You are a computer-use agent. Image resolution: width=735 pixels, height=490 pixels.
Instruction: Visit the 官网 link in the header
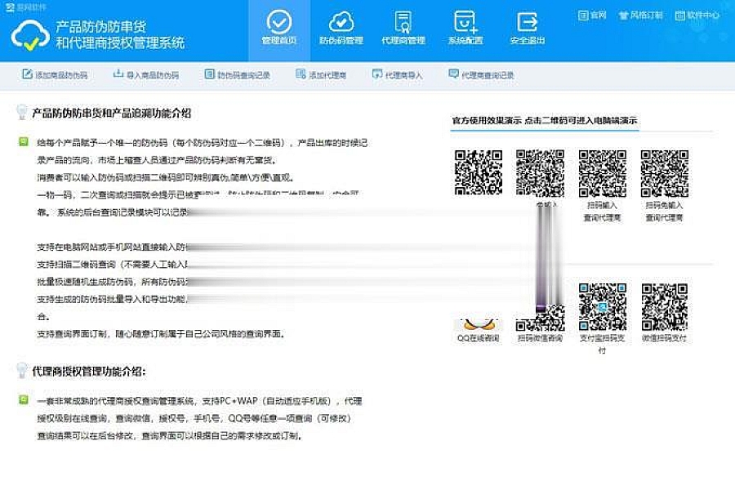click(x=592, y=16)
